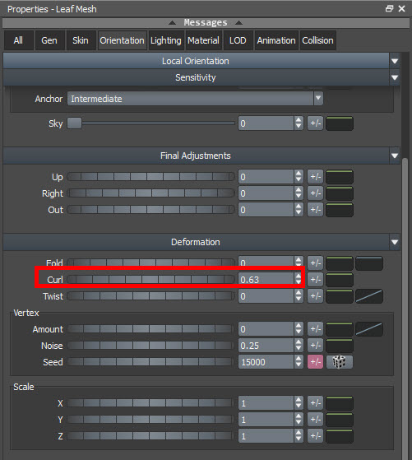Step the Seed value spinner
The image size is (412, 460).
pyautogui.click(x=299, y=362)
